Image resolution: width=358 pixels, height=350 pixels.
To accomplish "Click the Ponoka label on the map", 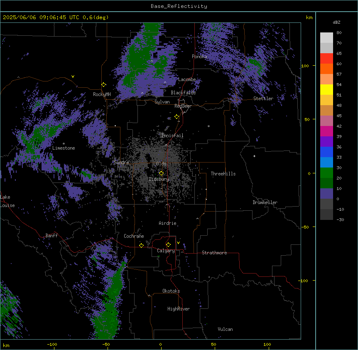I will (x=199, y=57).
